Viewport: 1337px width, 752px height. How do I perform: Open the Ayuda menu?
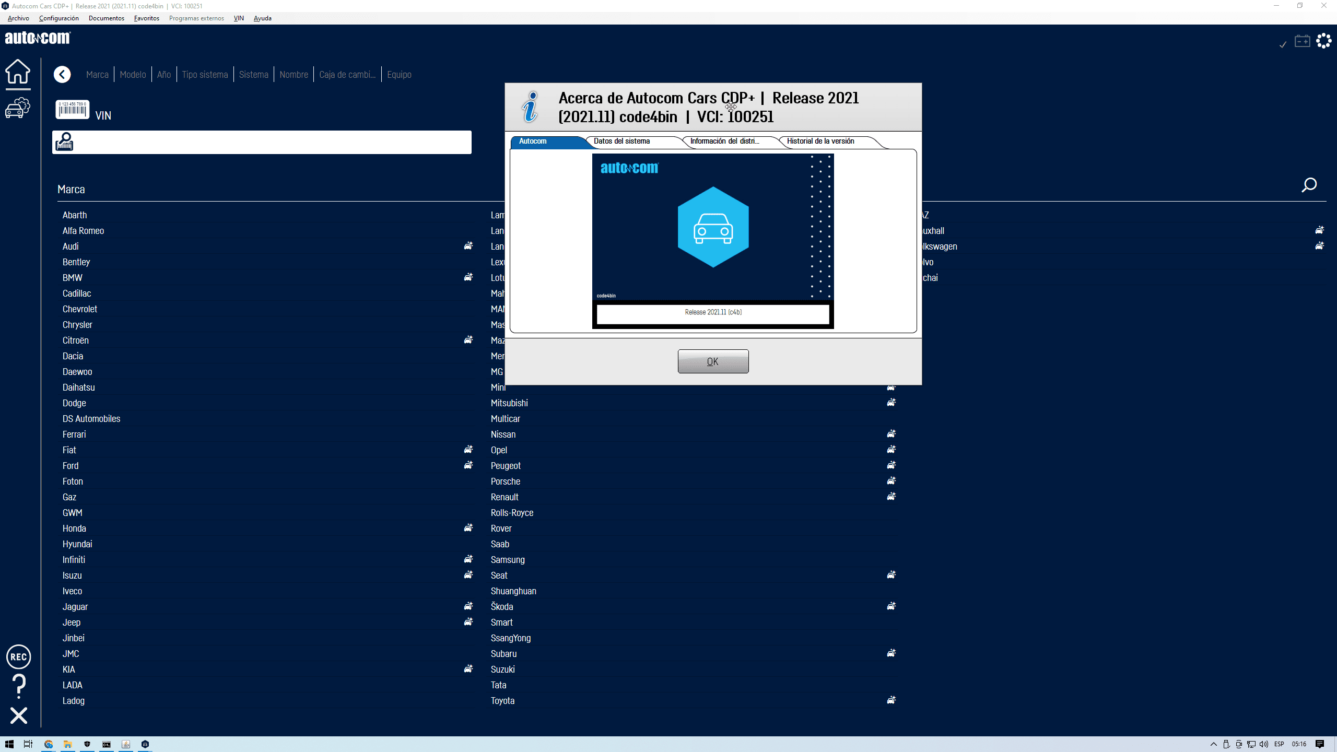pyautogui.click(x=262, y=18)
